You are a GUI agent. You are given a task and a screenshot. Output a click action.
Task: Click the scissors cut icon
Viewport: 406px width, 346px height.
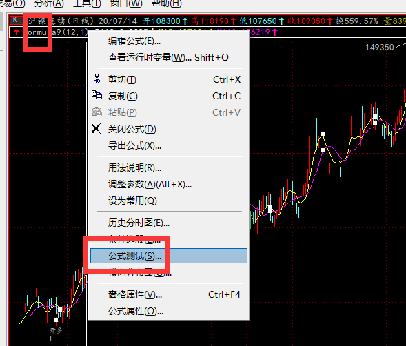click(97, 79)
